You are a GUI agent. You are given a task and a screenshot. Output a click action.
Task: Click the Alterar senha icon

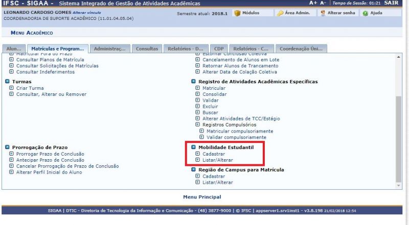pyautogui.click(x=323, y=13)
